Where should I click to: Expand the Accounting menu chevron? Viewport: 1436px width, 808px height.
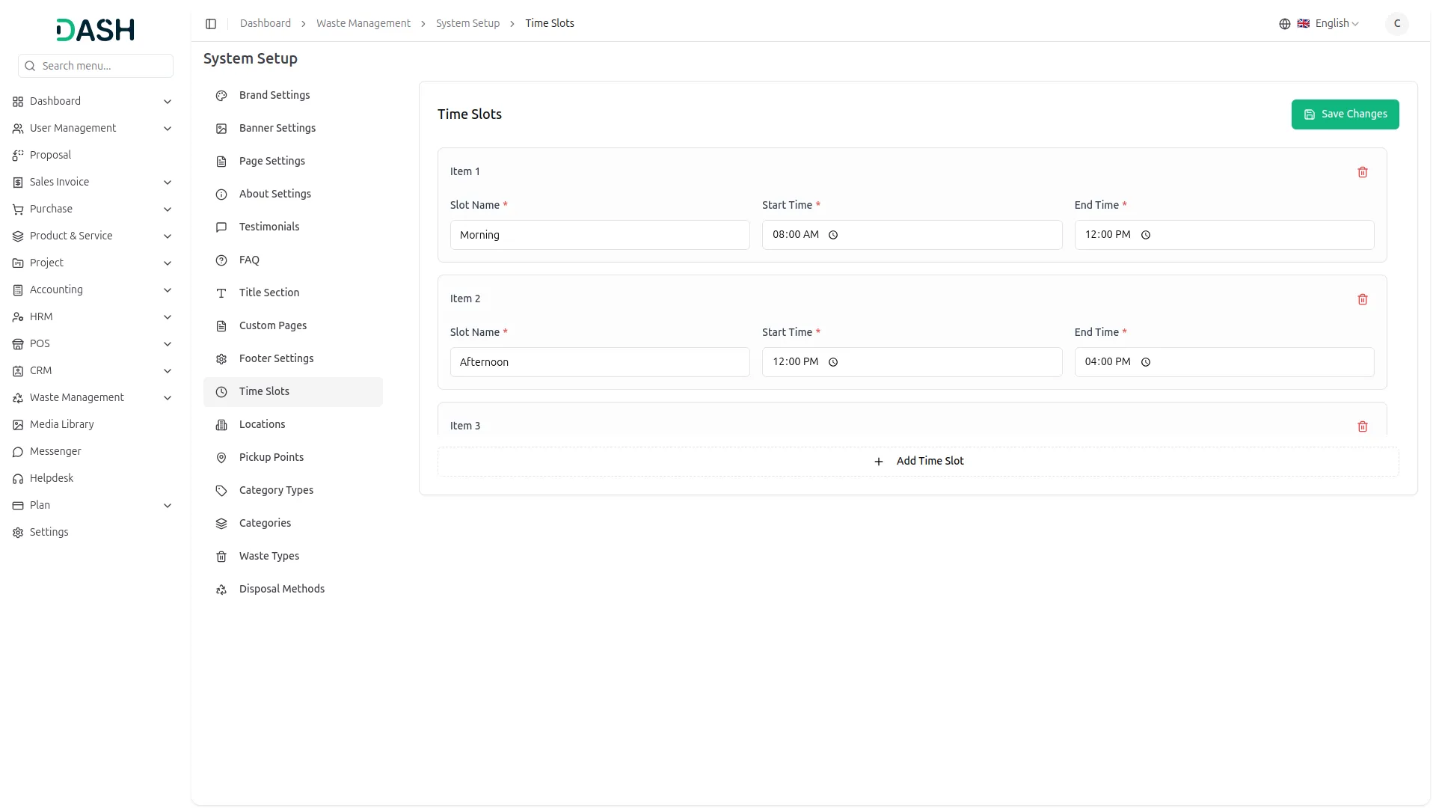[x=168, y=290]
